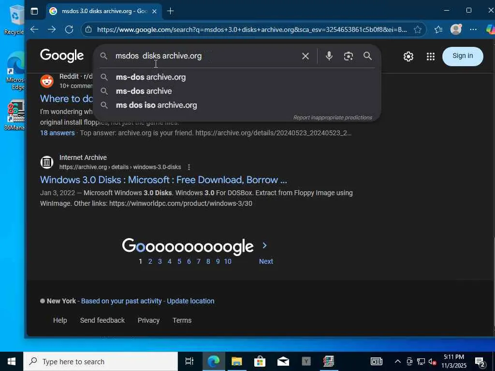Search by image with camera icon
The height and width of the screenshot is (371, 495).
point(348,56)
